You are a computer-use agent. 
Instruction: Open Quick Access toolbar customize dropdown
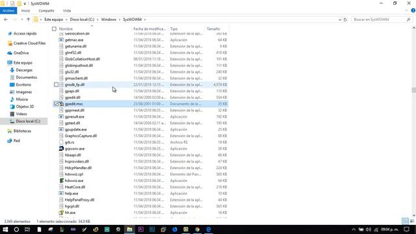25,4
